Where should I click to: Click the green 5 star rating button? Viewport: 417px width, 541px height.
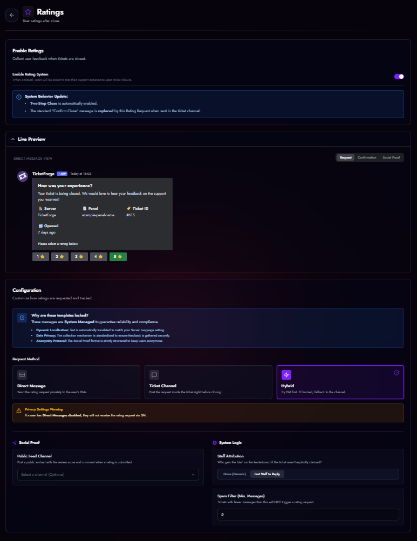pos(118,257)
